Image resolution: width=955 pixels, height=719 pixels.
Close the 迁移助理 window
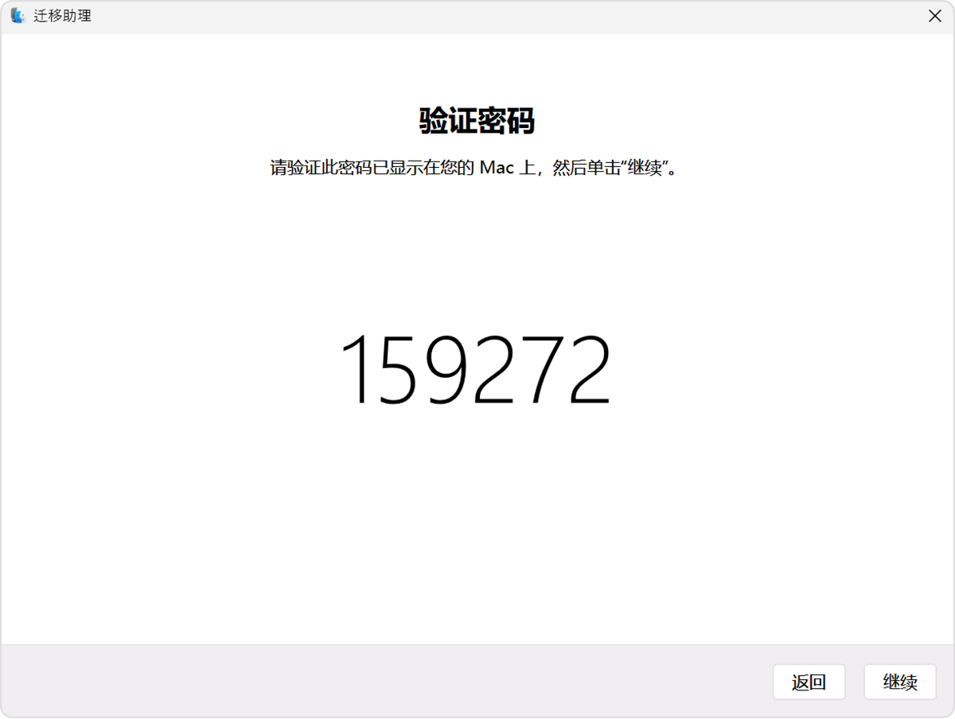pos(935,16)
